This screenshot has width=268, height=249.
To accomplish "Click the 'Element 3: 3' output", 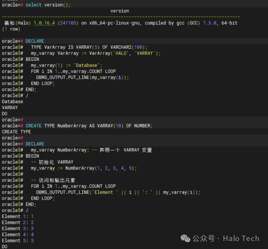I will (18, 229).
